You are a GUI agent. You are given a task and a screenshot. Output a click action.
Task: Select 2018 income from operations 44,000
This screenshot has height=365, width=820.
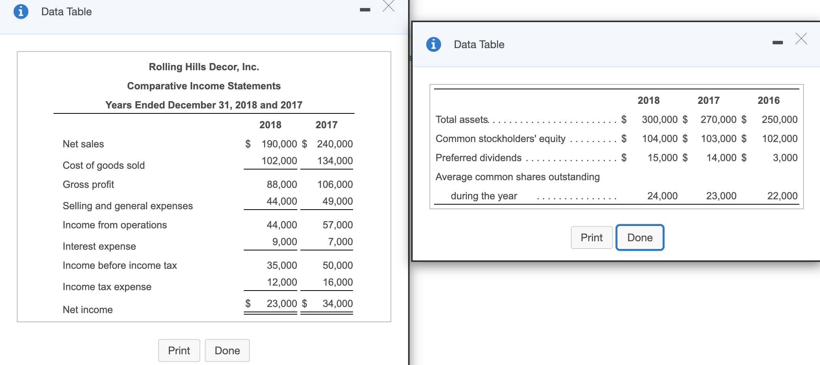point(282,225)
